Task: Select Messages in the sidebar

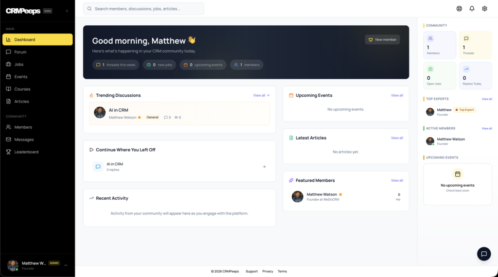Action: pos(24,139)
